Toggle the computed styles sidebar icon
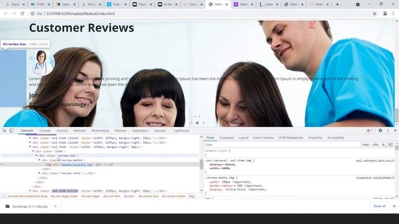This screenshot has height=224, width=399. pos(391,145)
